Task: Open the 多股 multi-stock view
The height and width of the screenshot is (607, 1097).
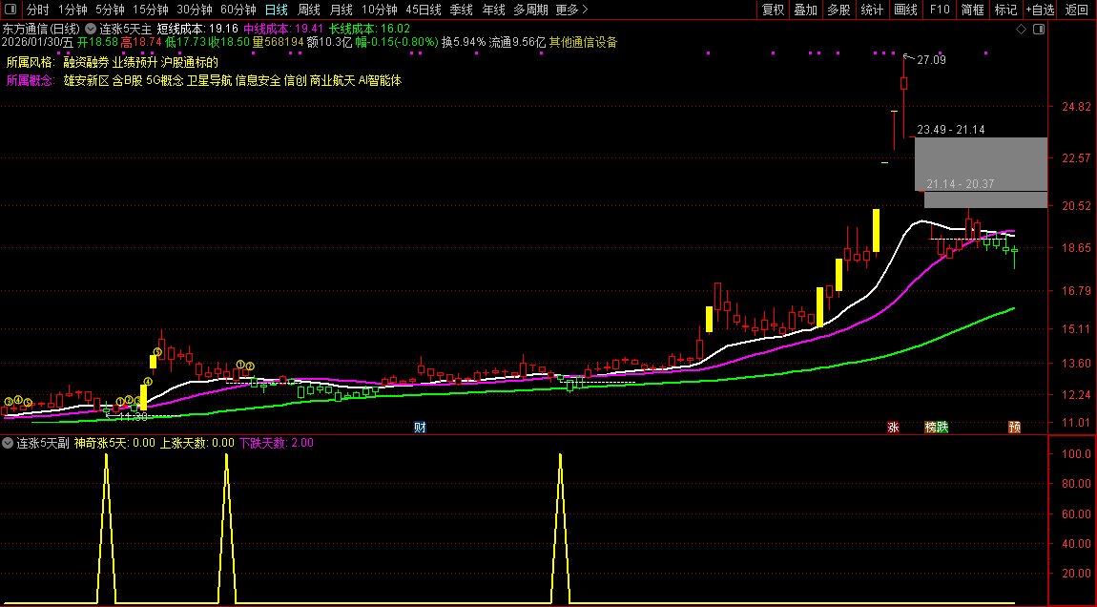Action: [x=838, y=10]
